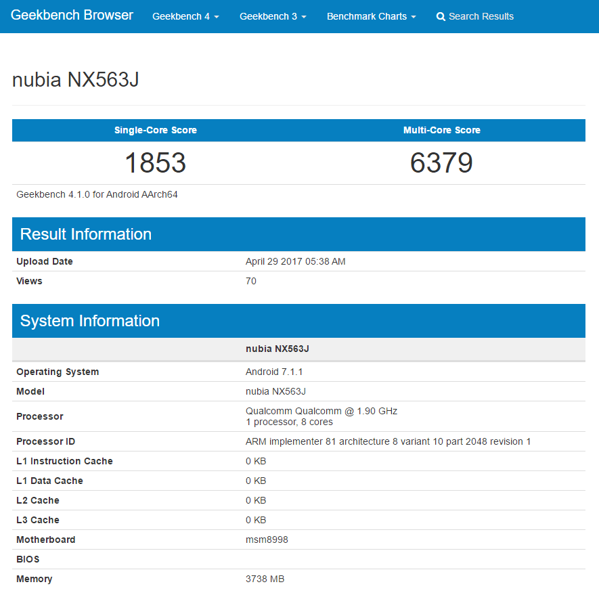Click the Multi-Core Score header
599x595 pixels.
442,130
